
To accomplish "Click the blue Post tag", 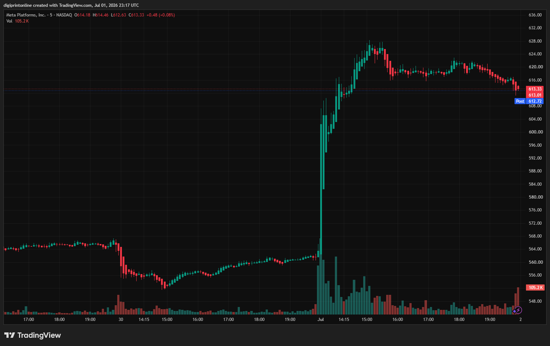I will click(520, 101).
